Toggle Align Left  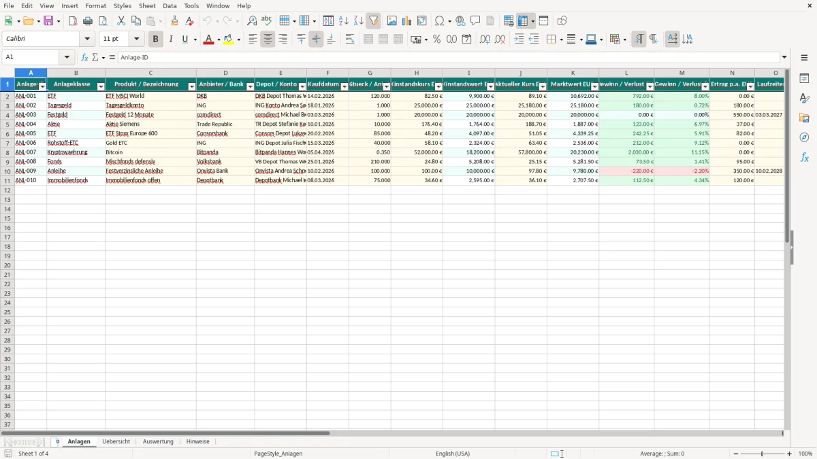click(x=253, y=39)
